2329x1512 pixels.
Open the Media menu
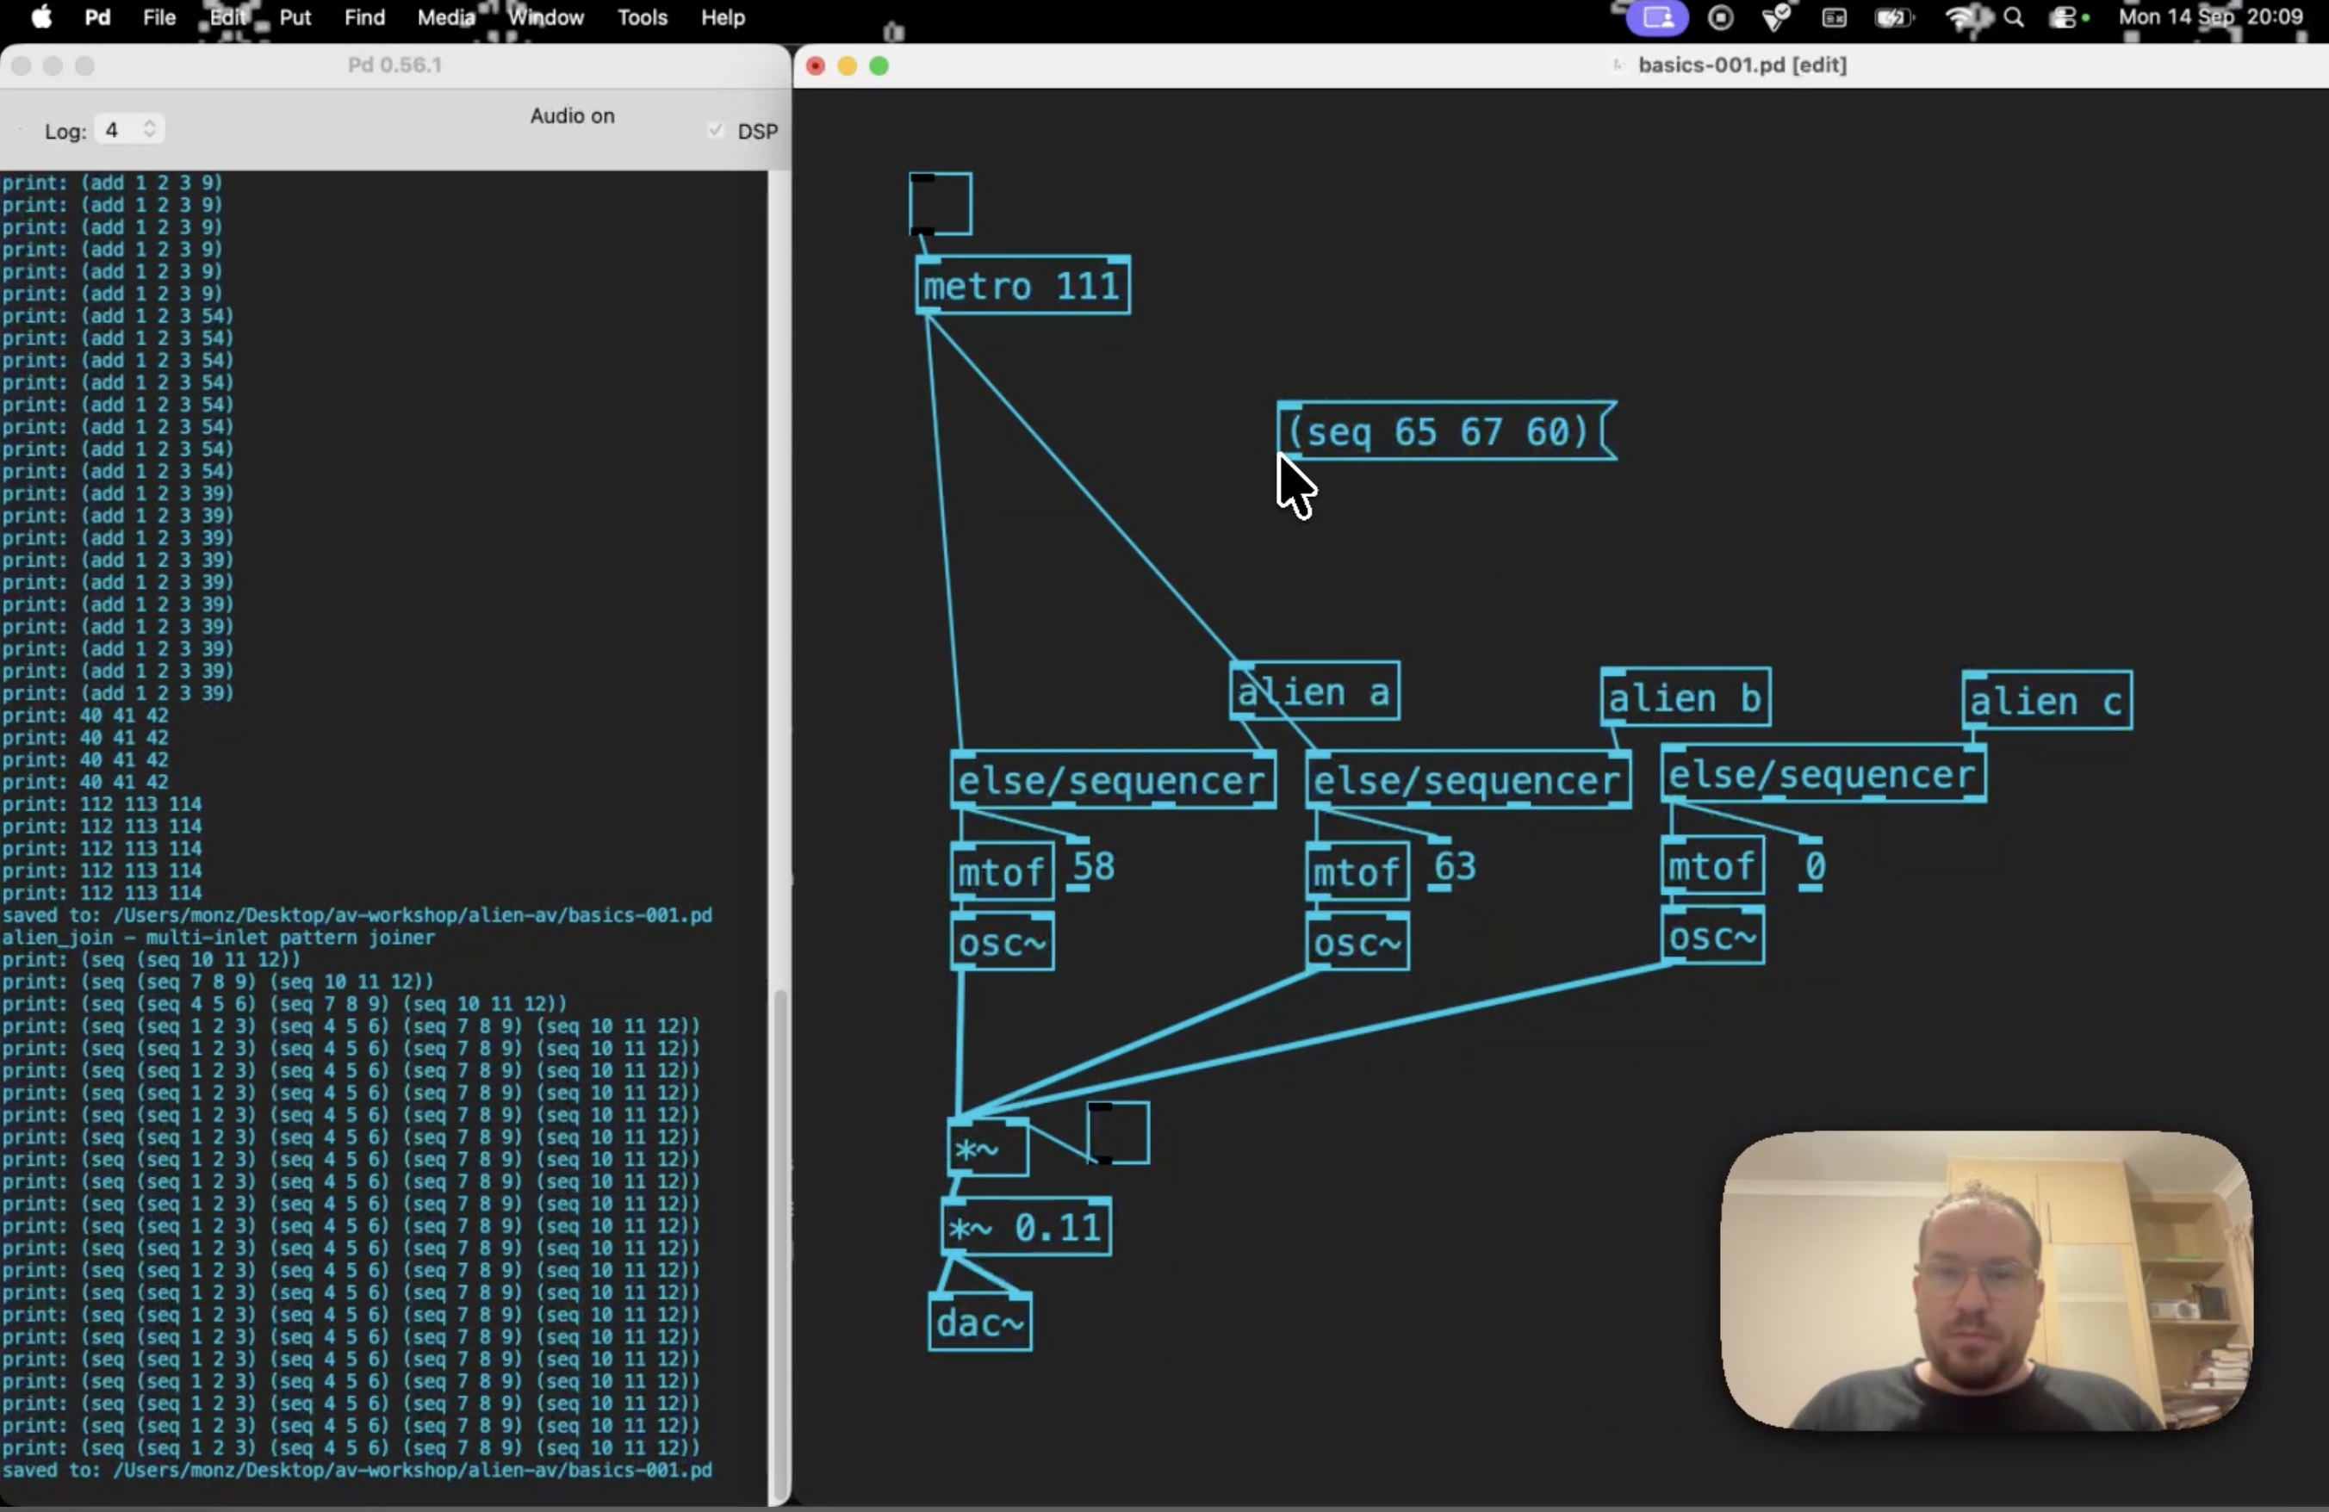tap(445, 17)
